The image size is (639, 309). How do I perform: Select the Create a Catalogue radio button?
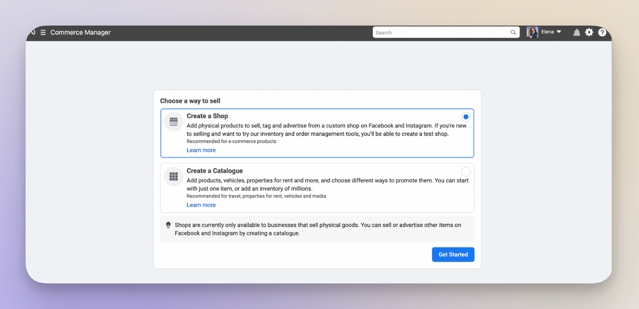(x=466, y=171)
